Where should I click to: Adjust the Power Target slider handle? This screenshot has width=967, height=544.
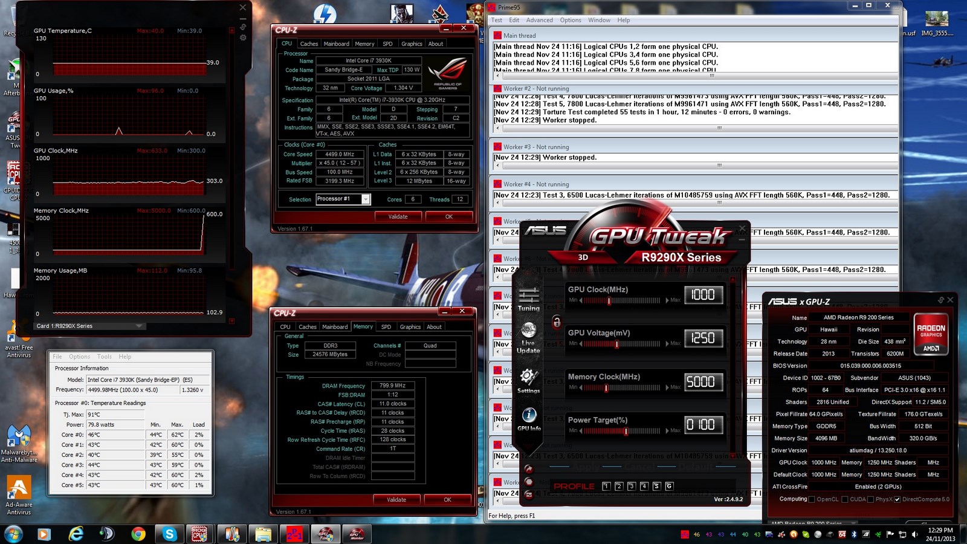626,431
